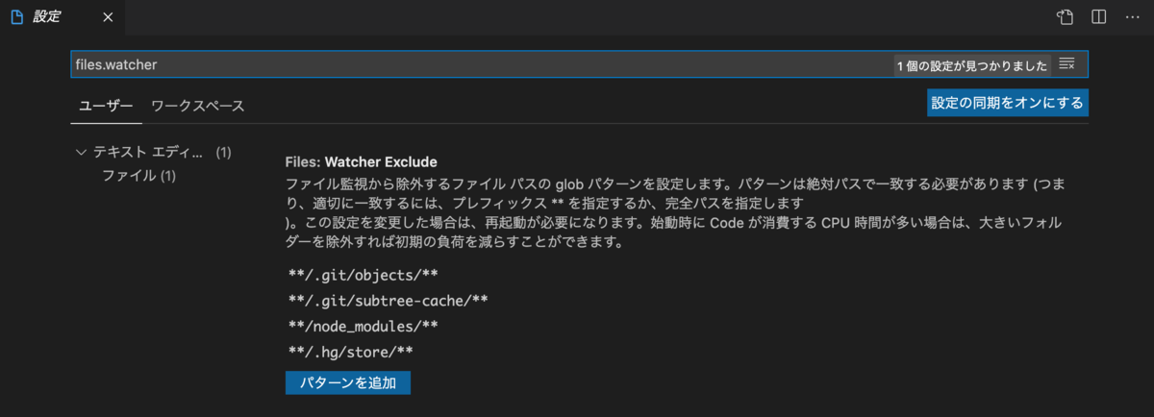Click 設定の同期をオンにする button
The width and height of the screenshot is (1154, 417).
[x=1008, y=103]
